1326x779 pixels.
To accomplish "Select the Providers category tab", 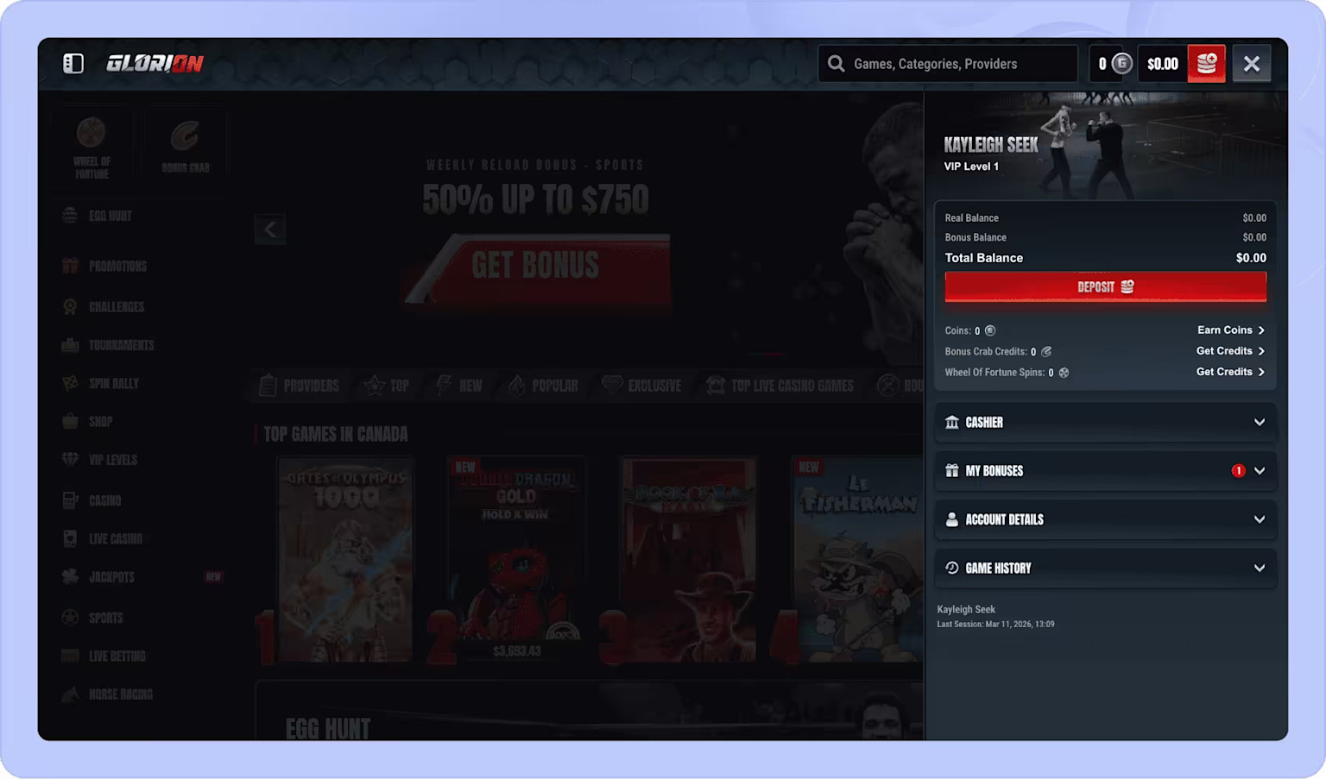I will click(299, 386).
